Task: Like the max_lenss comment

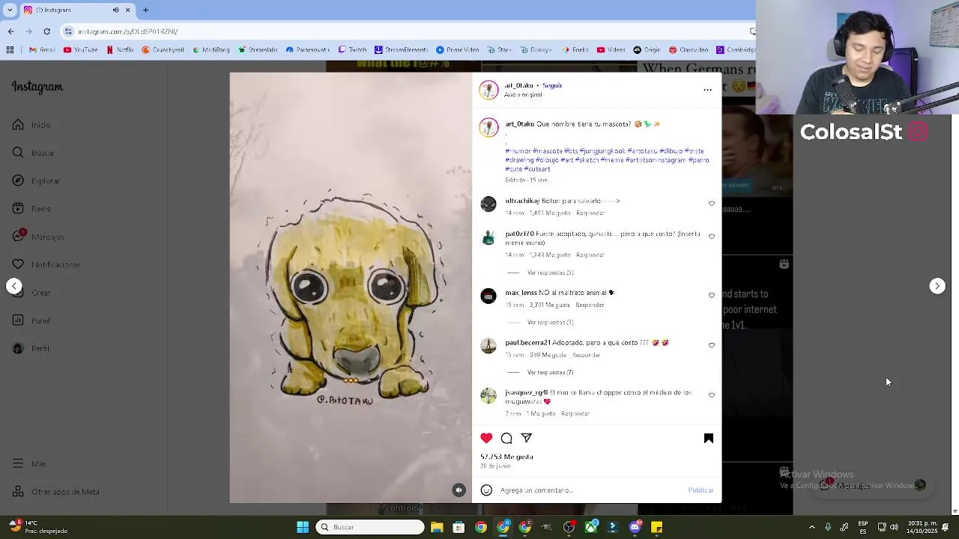Action: [x=712, y=295]
